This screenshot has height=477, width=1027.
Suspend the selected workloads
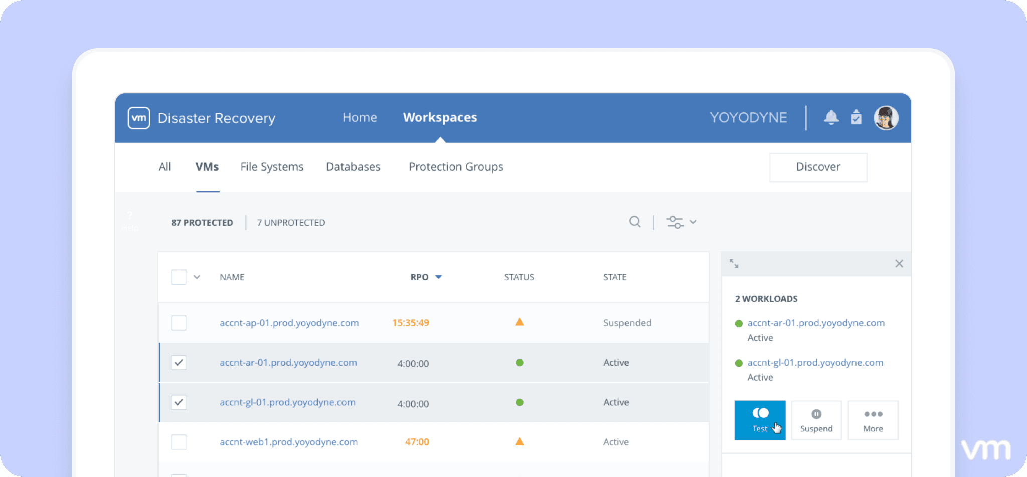(816, 420)
